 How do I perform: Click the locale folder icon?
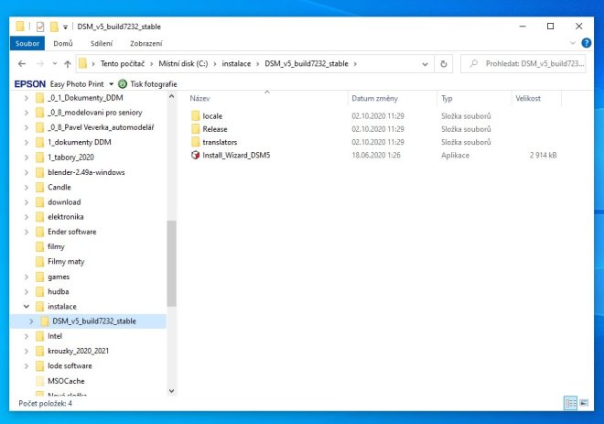[196, 116]
